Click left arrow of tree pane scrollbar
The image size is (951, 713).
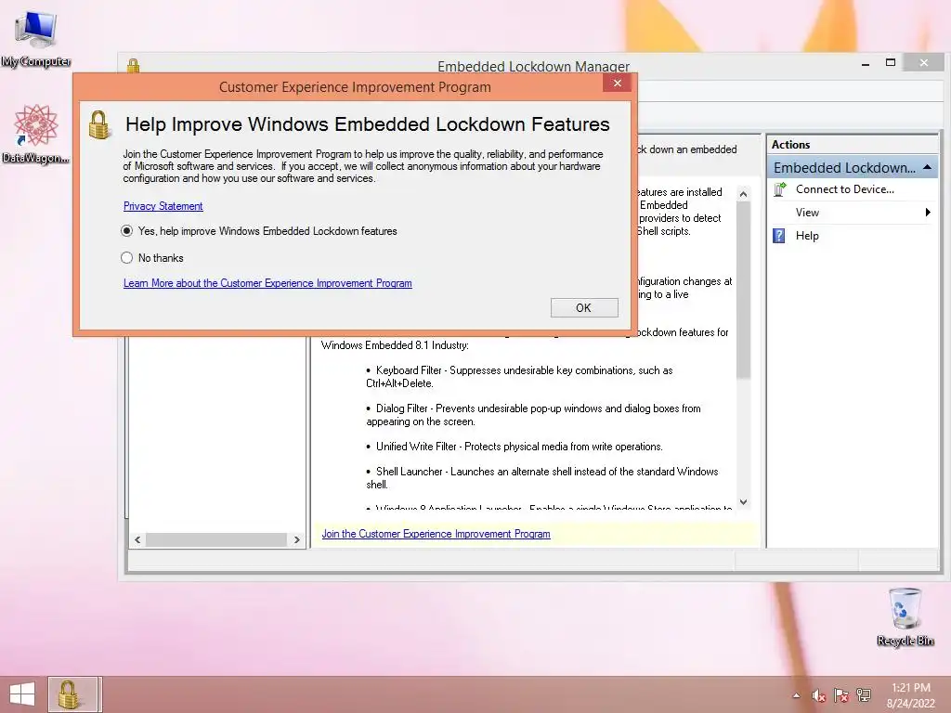point(137,539)
